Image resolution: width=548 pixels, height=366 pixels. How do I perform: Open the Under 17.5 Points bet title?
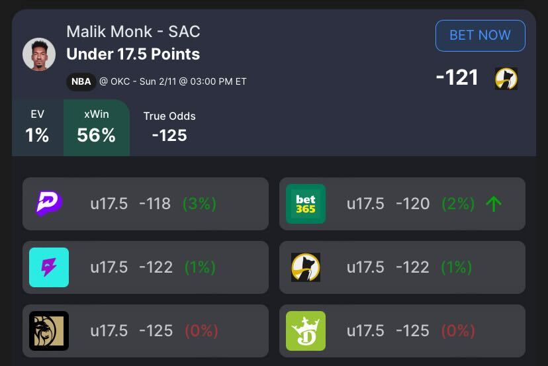(133, 54)
